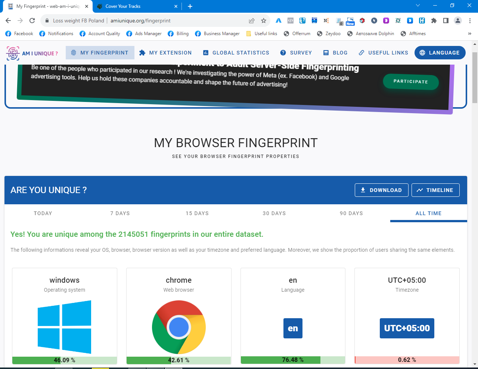Image resolution: width=478 pixels, height=369 pixels.
Task: Select the 90 Days tab
Action: click(351, 213)
